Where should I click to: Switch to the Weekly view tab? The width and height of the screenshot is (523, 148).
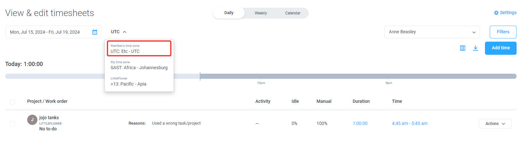pyautogui.click(x=261, y=13)
